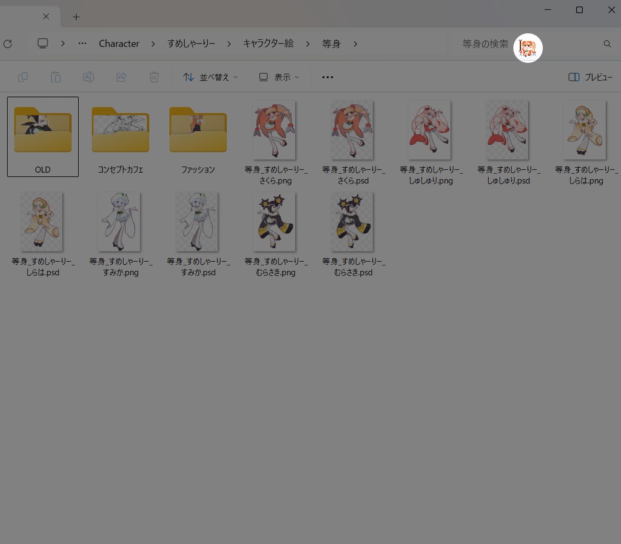Click the Search icon in the search box
Screen dimensions: 621x544
click(x=607, y=44)
